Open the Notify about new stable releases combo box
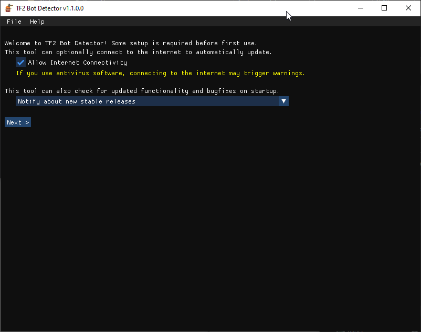Image resolution: width=421 pixels, height=332 pixels. (x=147, y=101)
